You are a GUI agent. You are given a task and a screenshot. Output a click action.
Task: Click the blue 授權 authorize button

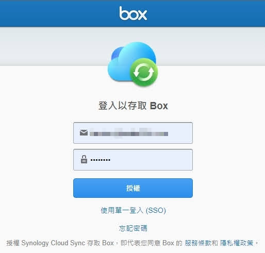(133, 188)
